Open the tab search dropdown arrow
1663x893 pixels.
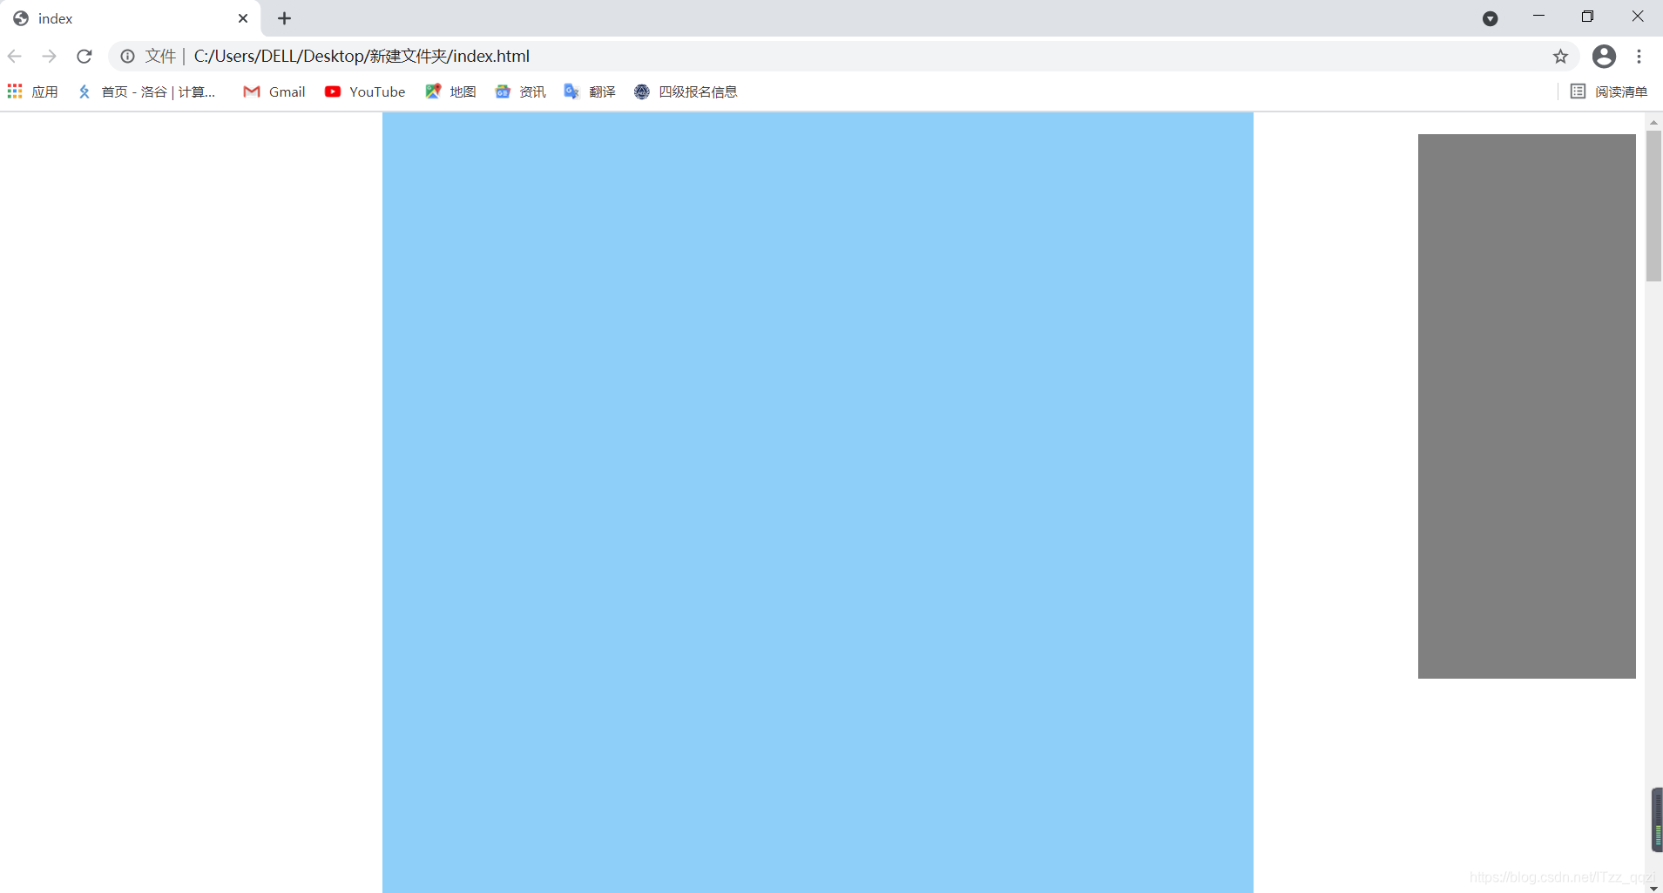click(x=1491, y=18)
